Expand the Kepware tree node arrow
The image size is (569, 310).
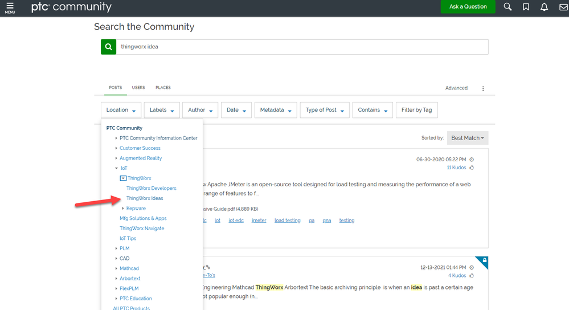click(123, 209)
